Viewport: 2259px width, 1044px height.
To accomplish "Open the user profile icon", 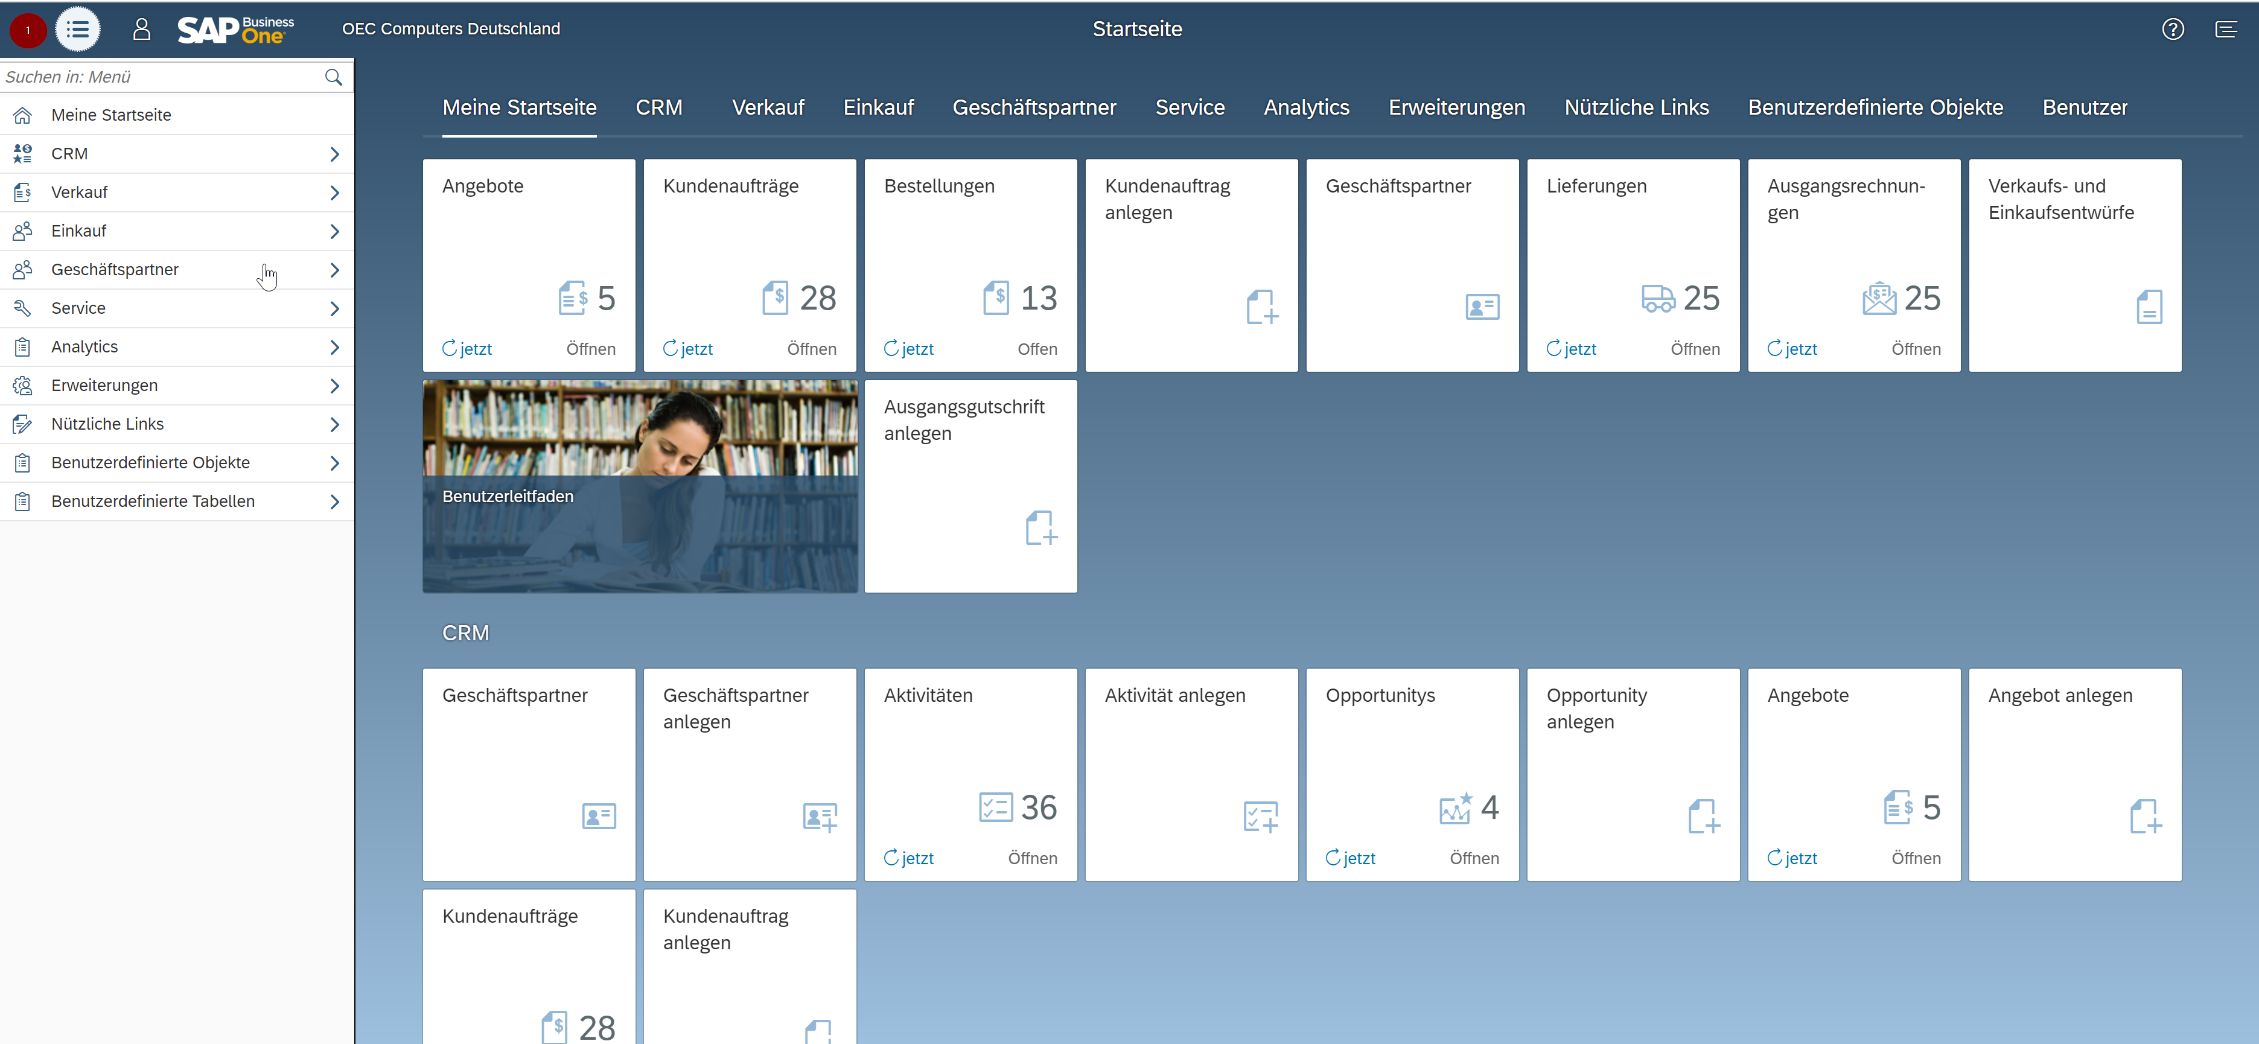I will pos(141,30).
